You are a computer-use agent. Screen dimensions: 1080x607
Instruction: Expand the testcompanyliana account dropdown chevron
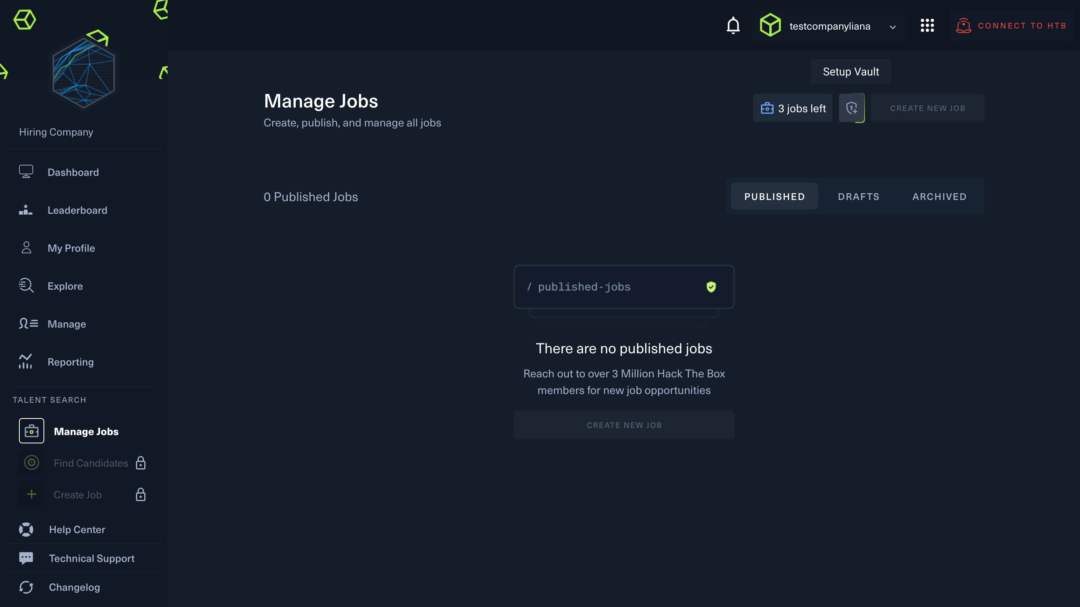pyautogui.click(x=893, y=27)
